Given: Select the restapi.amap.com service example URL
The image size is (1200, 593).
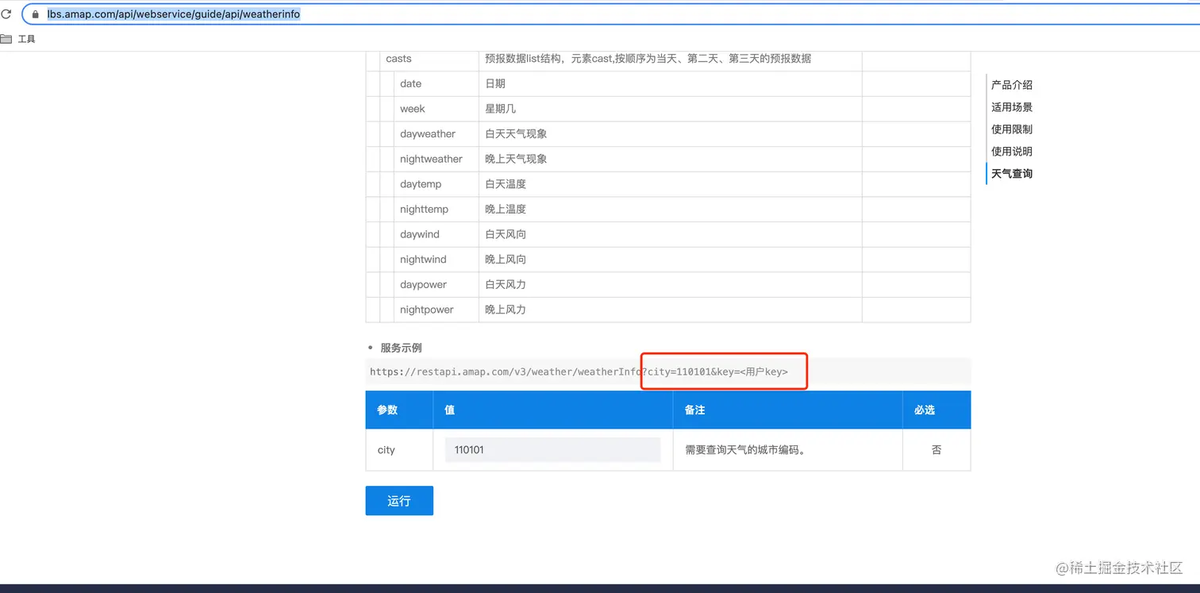Looking at the screenshot, I should coord(579,372).
